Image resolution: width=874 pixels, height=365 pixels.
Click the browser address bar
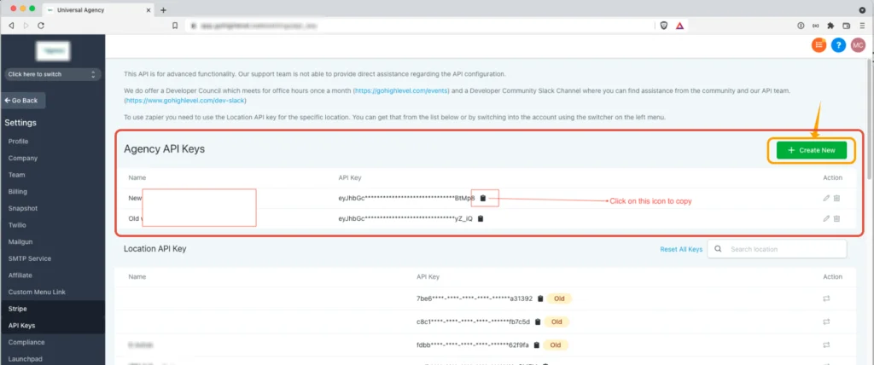click(x=418, y=26)
